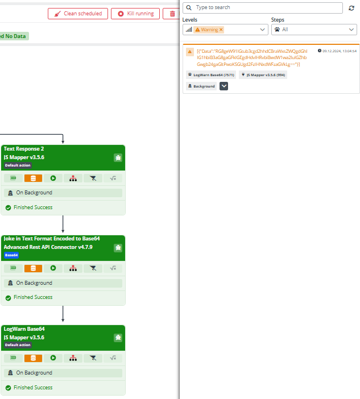360x399 pixels.
Task: Click the filter icon on Text Response 2 step
Action: (x=93, y=178)
